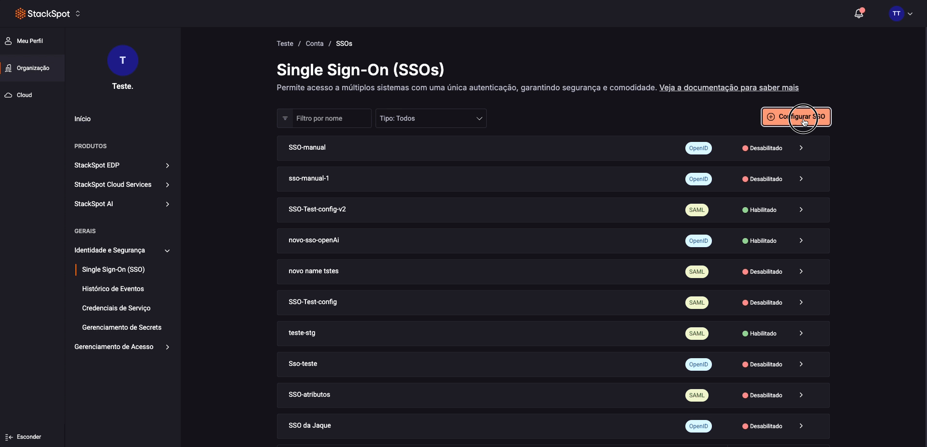Select Gerenciamento de Secrets in sidebar
The width and height of the screenshot is (927, 447).
coord(122,327)
